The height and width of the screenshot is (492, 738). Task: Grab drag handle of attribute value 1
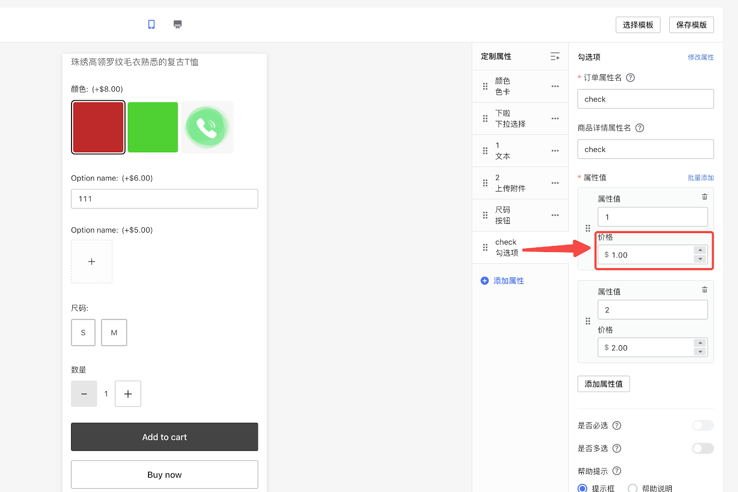click(x=588, y=228)
